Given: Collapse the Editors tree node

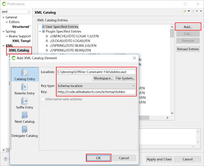Looking at the screenshot, I should click(7, 22).
